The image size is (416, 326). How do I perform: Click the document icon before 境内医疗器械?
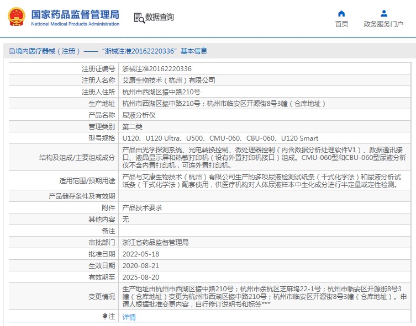[x=12, y=51]
